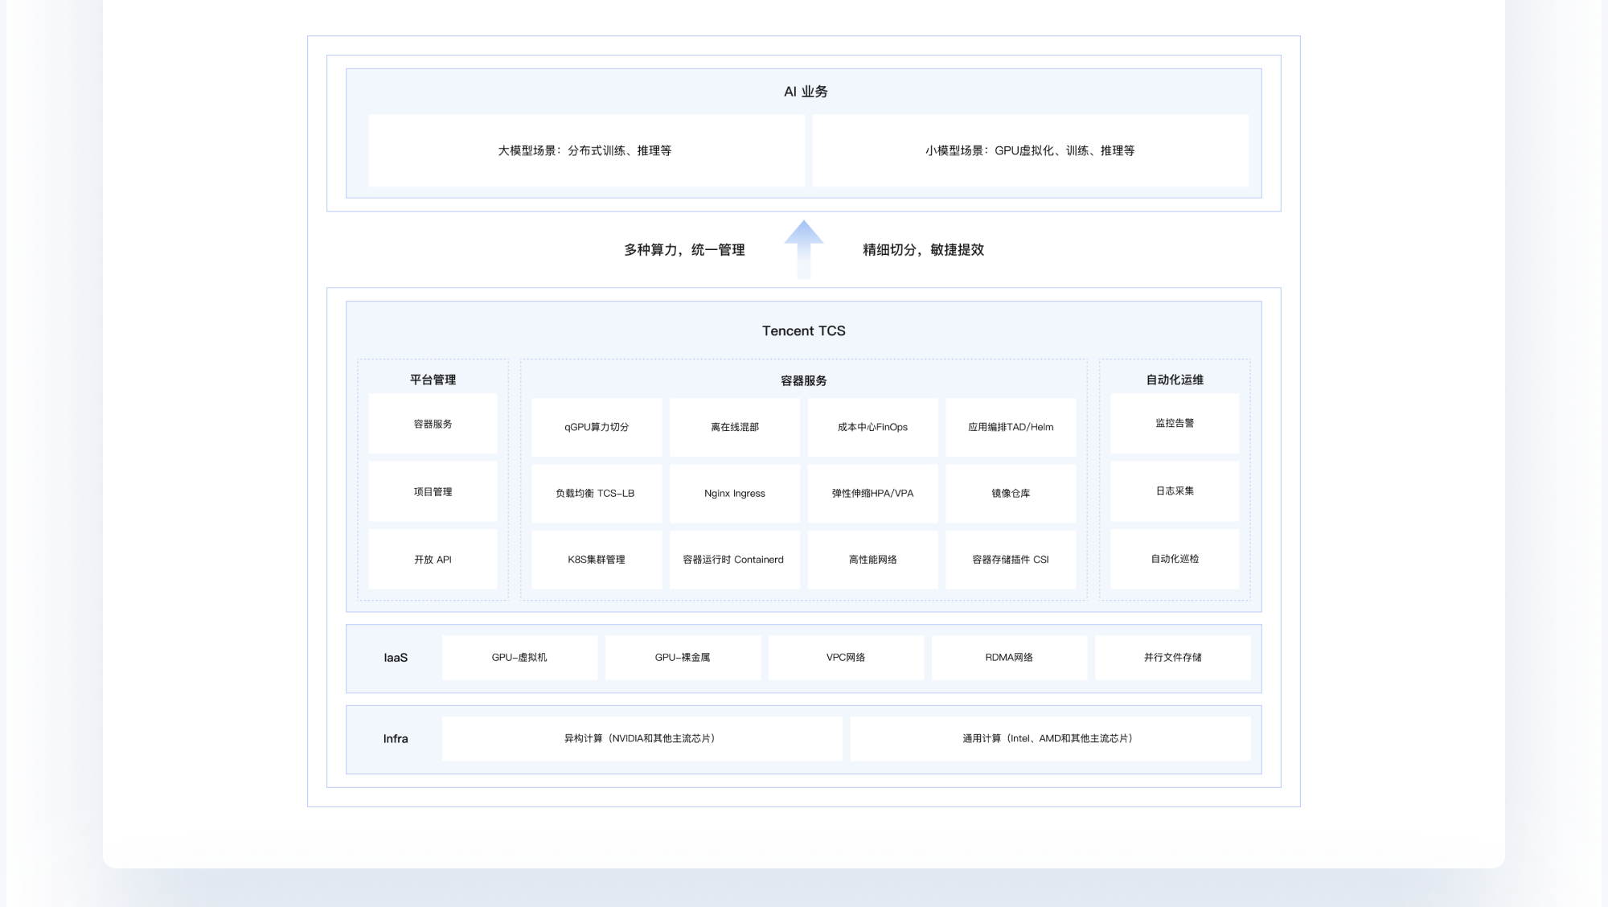Image resolution: width=1608 pixels, height=907 pixels.
Task: Click the 镜像仓库 box
Action: pos(1010,493)
